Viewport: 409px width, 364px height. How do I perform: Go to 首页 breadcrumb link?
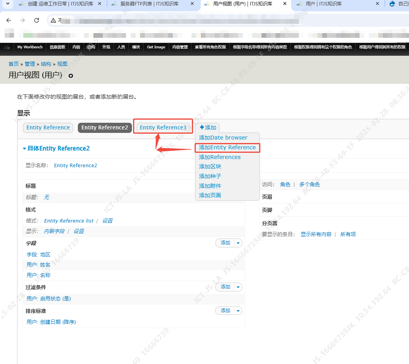click(14, 64)
